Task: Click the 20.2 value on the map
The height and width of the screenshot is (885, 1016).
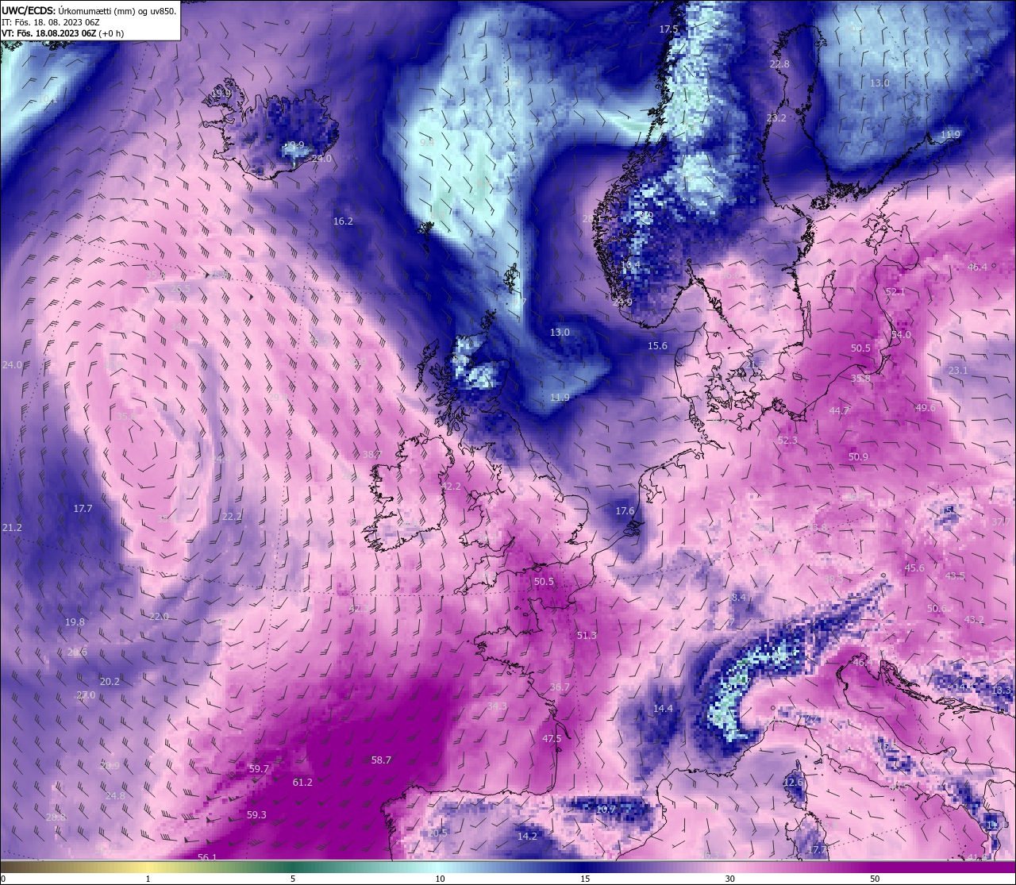Action: tap(110, 682)
